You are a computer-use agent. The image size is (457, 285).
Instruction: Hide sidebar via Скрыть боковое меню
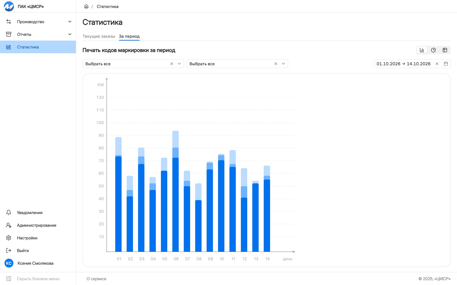point(38,279)
